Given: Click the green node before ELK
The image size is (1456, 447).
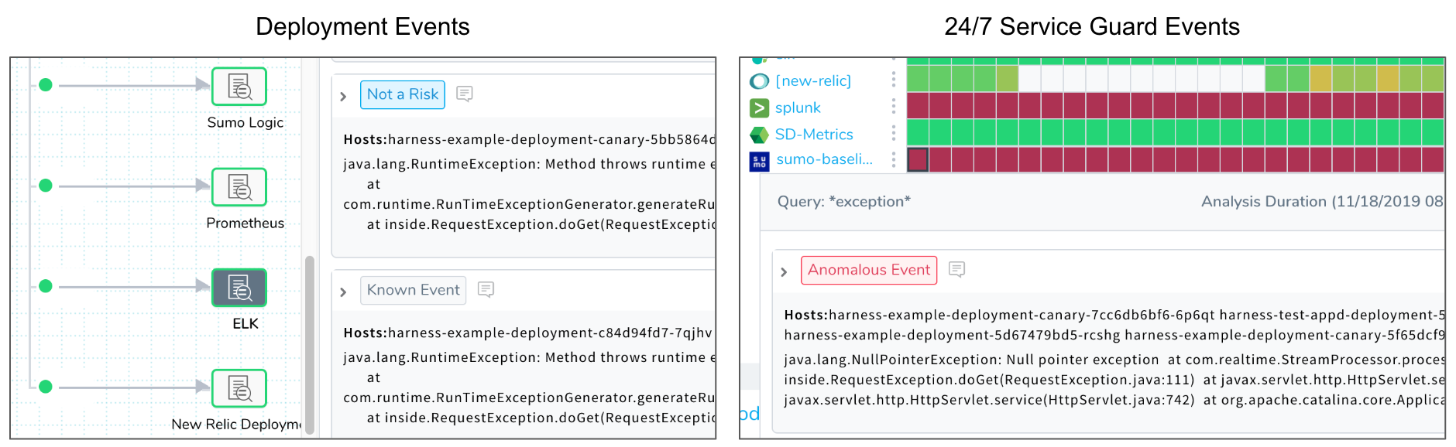Looking at the screenshot, I should [x=46, y=286].
